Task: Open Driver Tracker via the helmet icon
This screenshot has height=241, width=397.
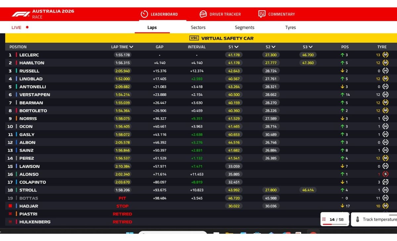Action: click(203, 14)
